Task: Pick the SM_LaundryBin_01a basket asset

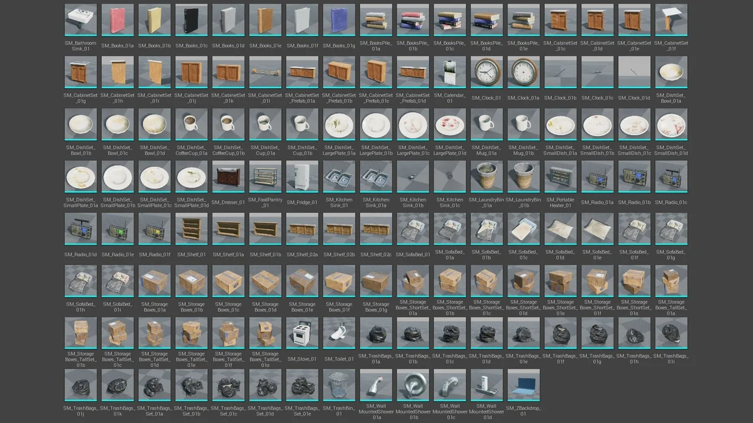Action: point(487,177)
